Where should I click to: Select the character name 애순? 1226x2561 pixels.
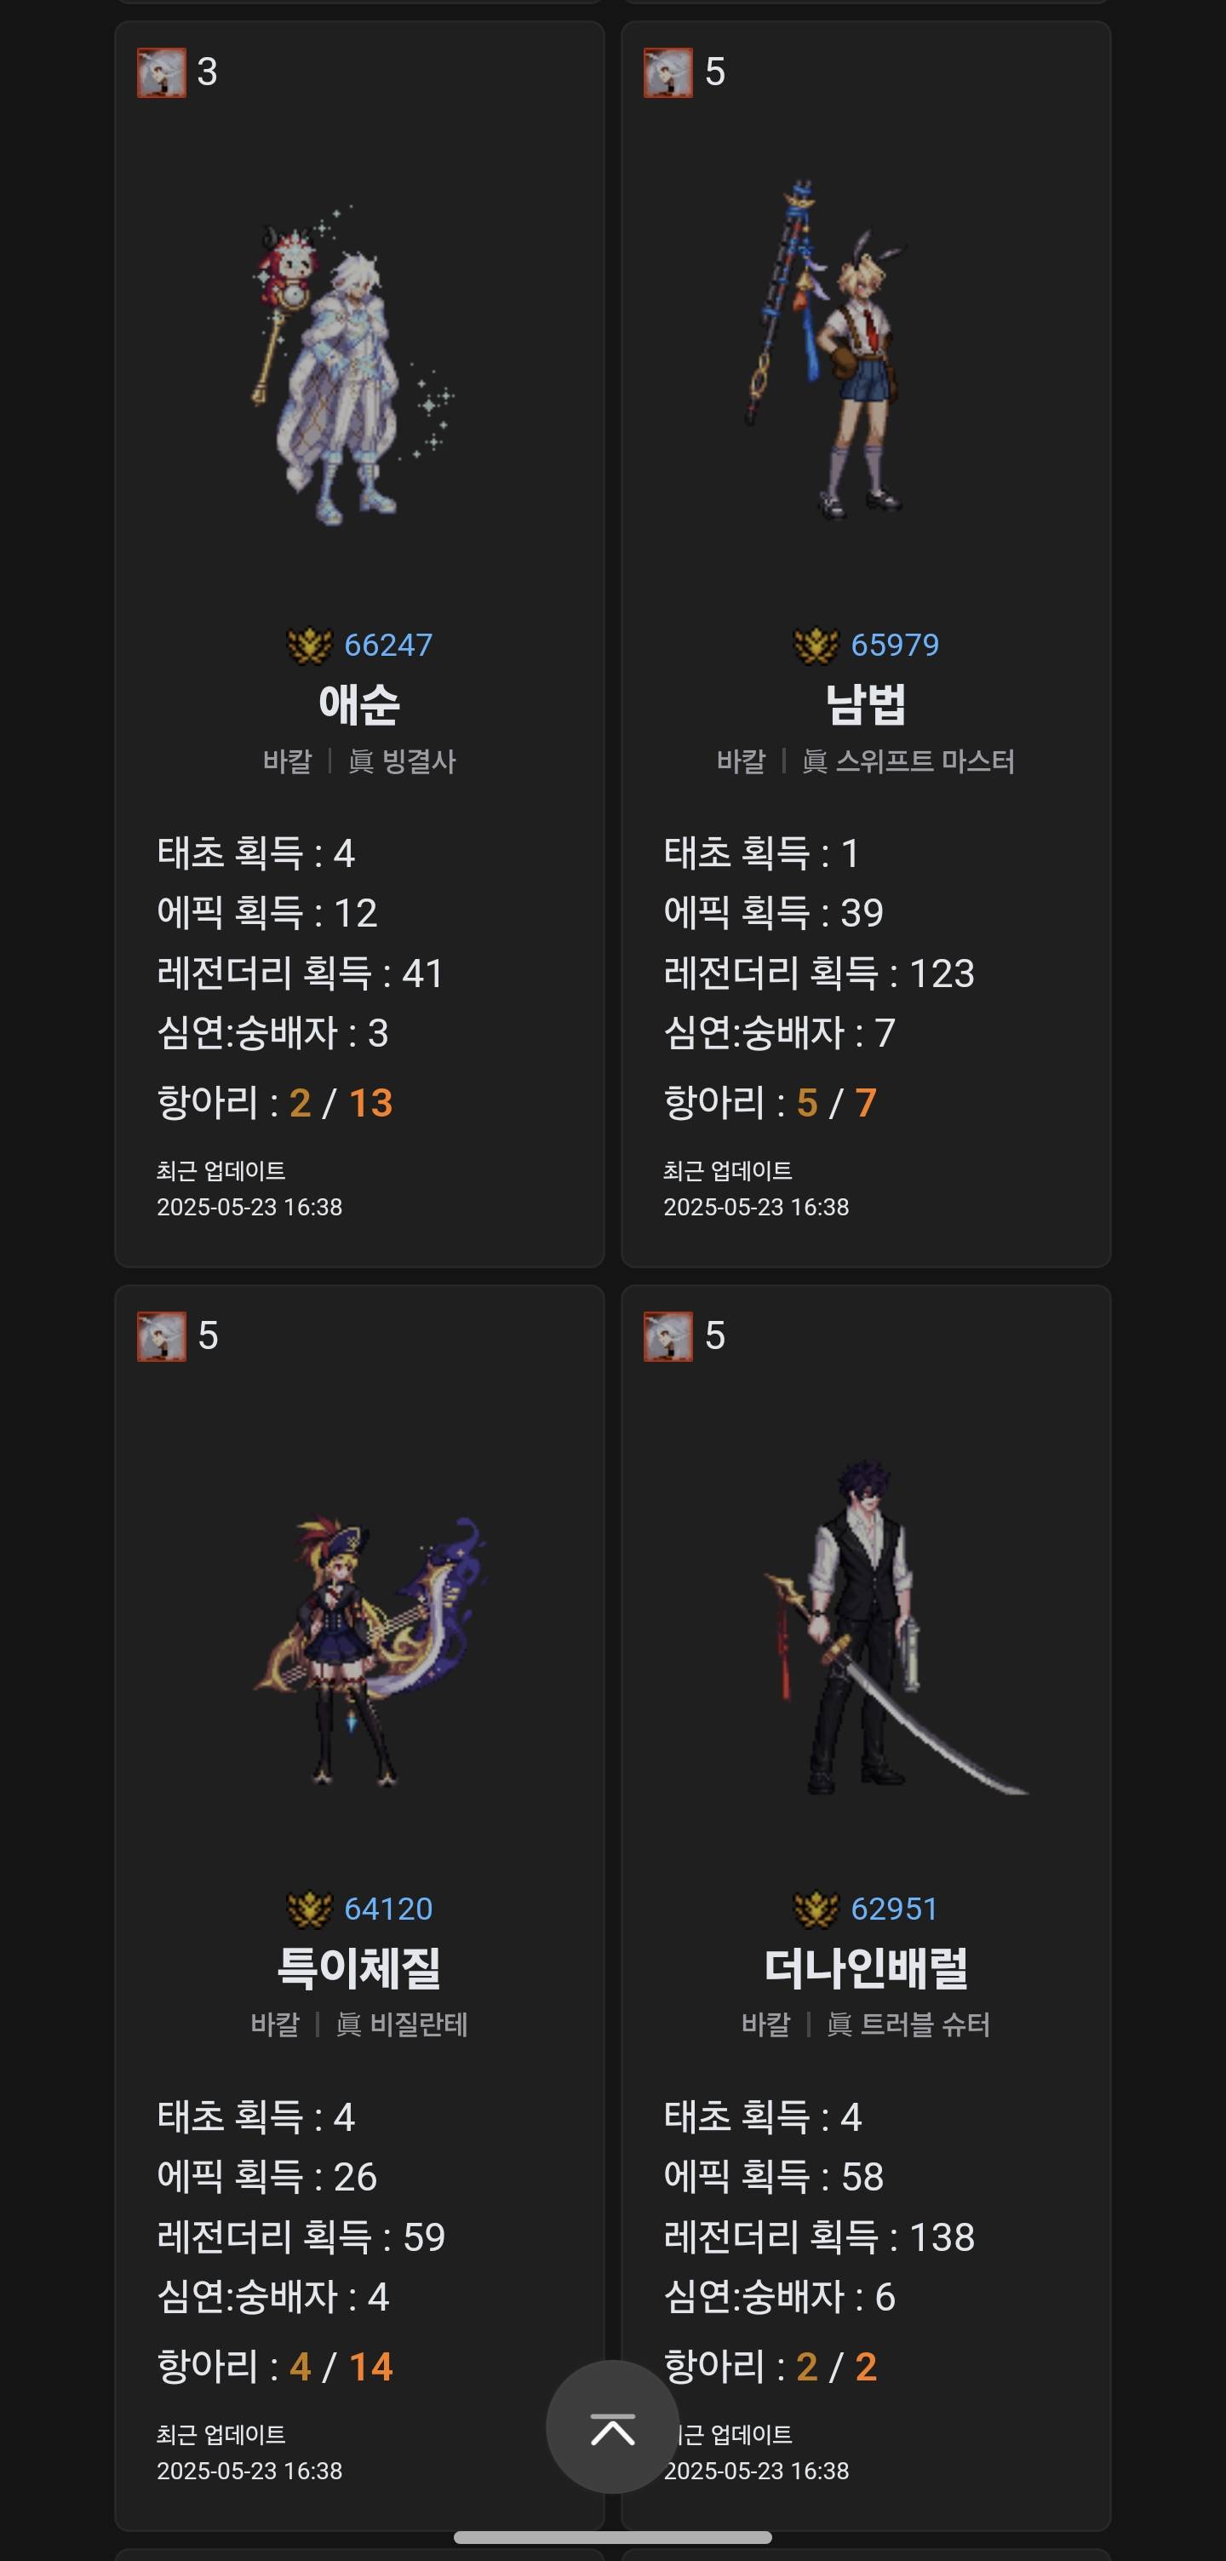click(359, 703)
